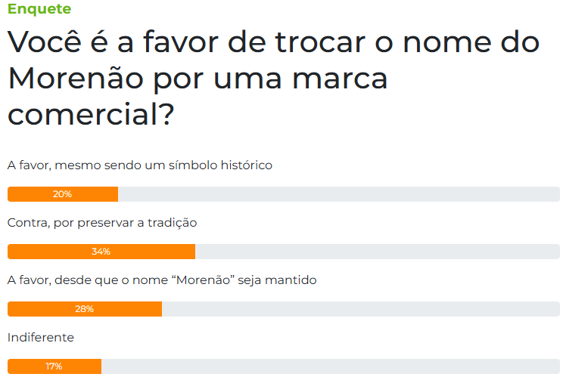563x377 pixels.
Task: Pick the option keeping the "Morenão" name
Action: pos(161,280)
